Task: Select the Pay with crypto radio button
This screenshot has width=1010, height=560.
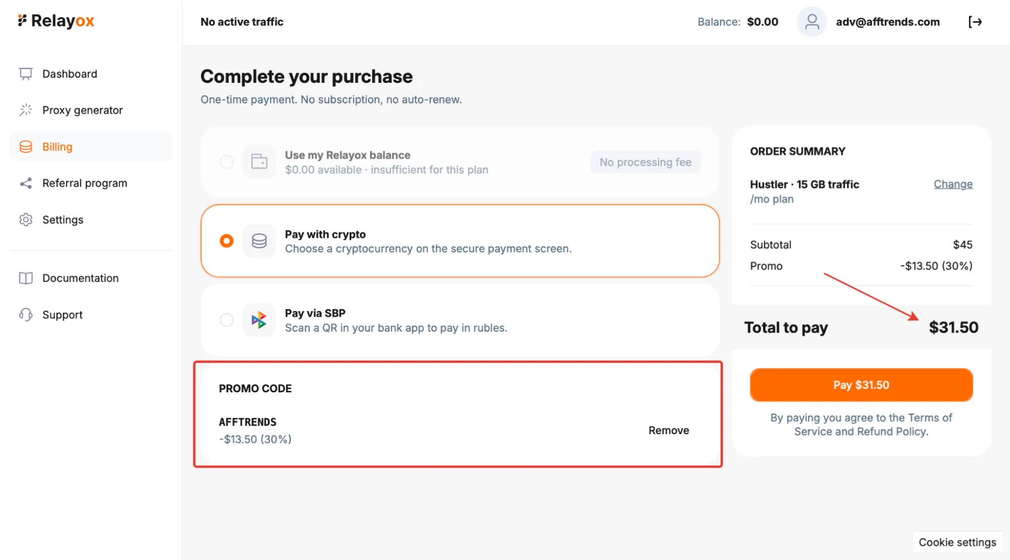Action: (226, 241)
